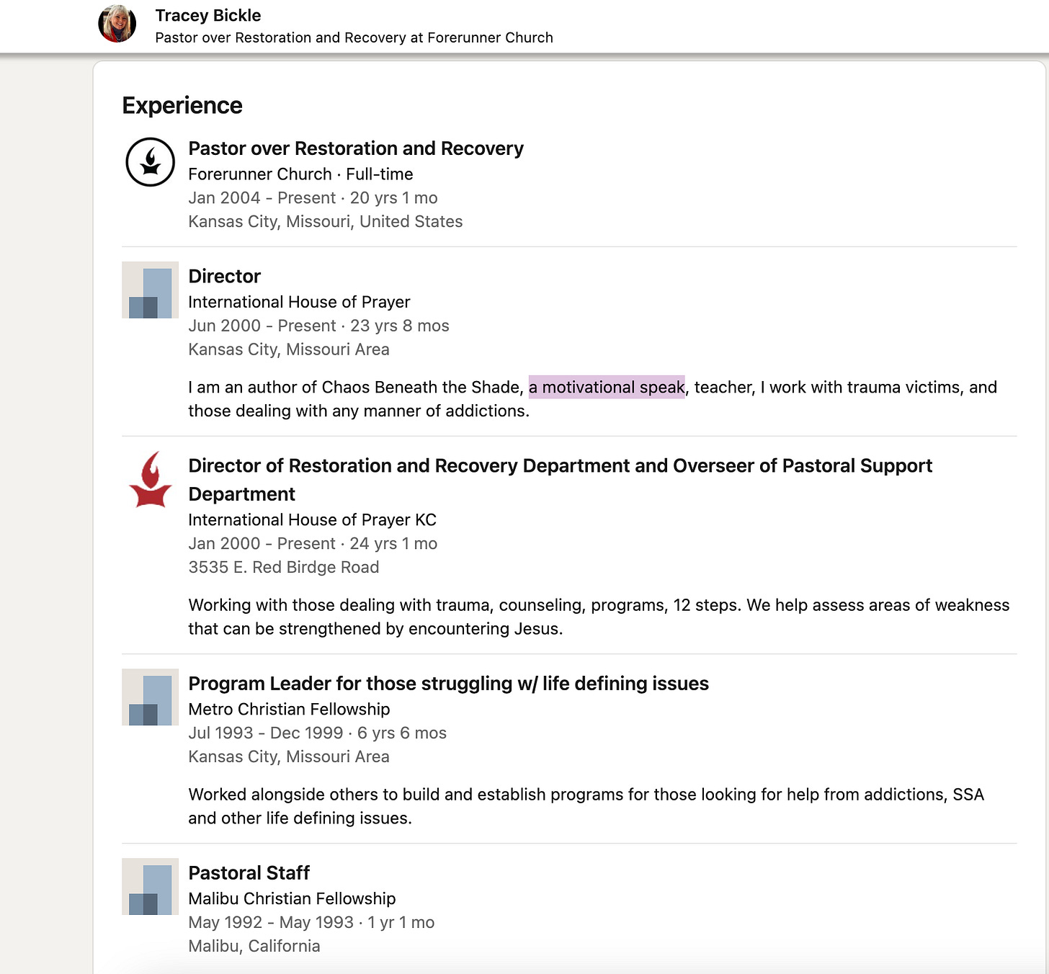Screen dimensions: 1049x974
Task: Click 'and other life defining issues.' line
Action: click(300, 818)
